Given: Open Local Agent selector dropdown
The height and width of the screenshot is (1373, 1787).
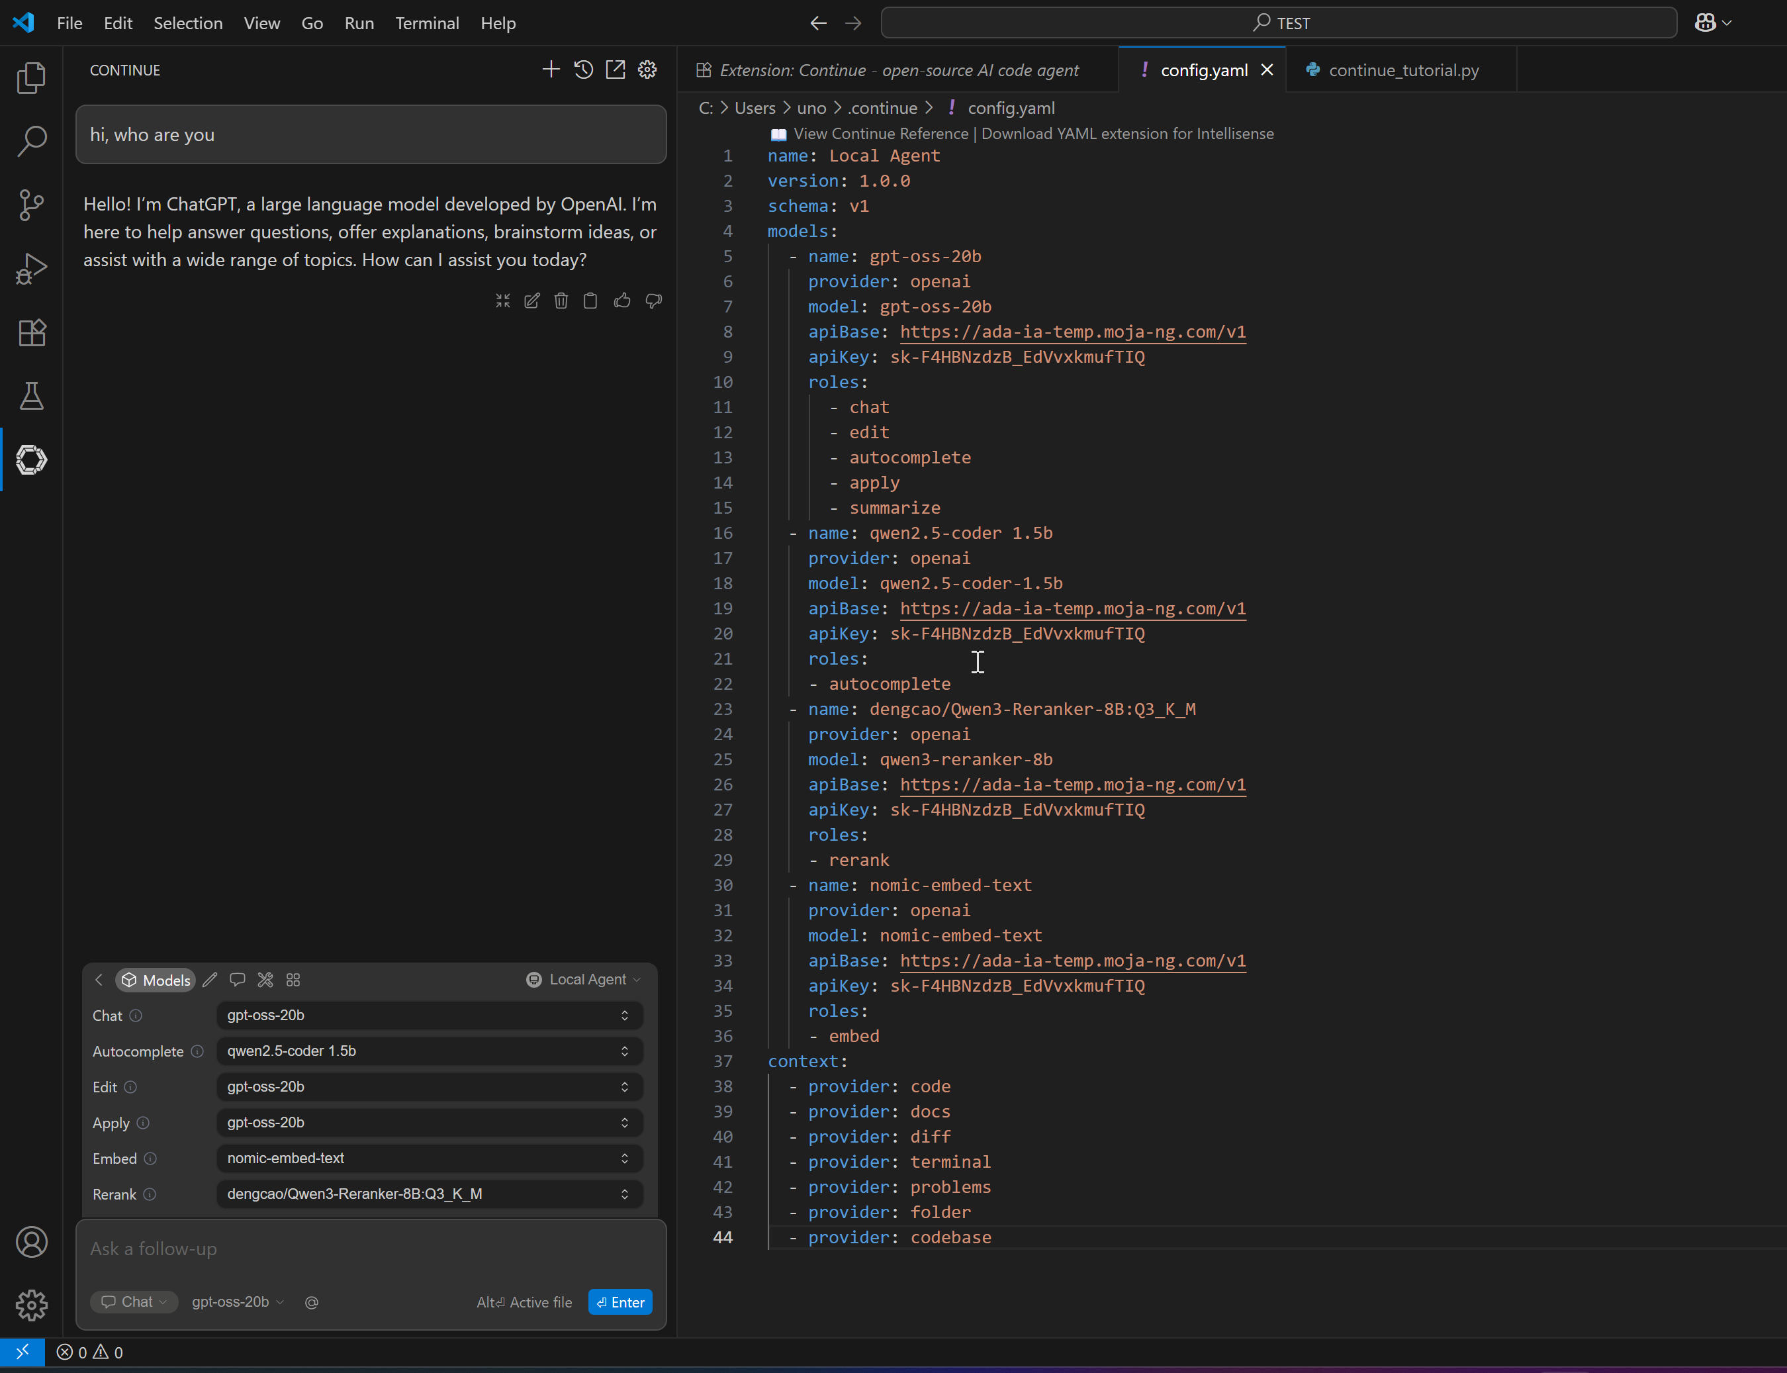Looking at the screenshot, I should pos(583,979).
